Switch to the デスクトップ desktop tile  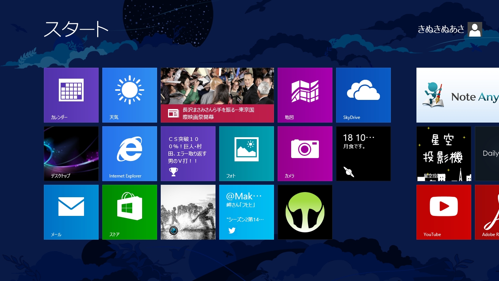[71, 154]
